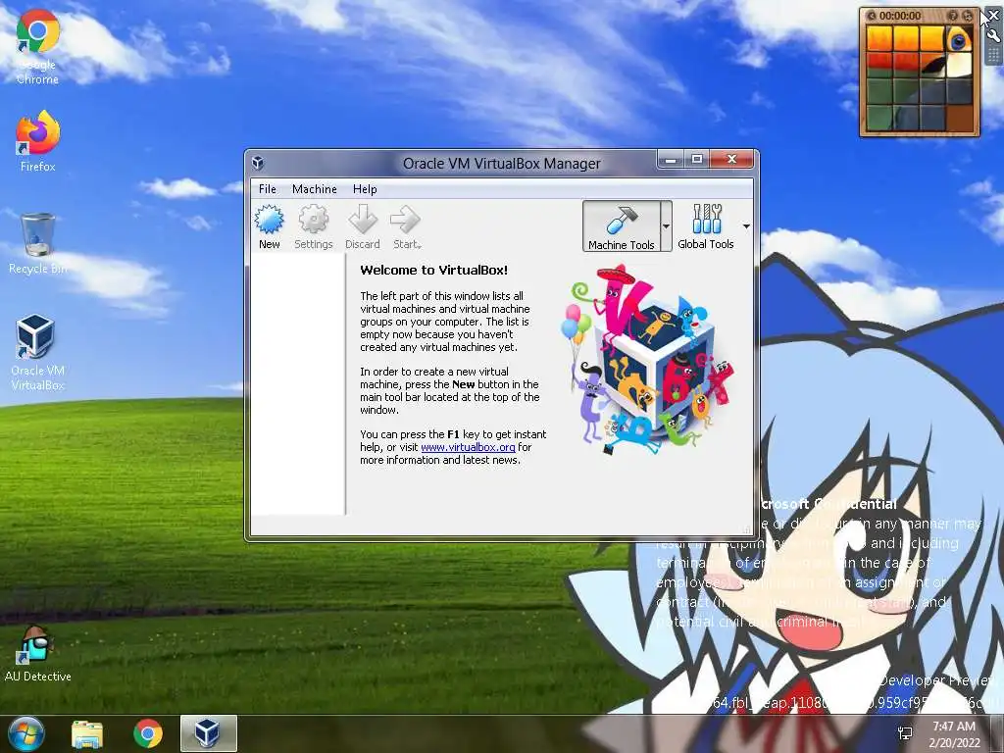
Task: Click the network tray icon
Action: point(905,733)
